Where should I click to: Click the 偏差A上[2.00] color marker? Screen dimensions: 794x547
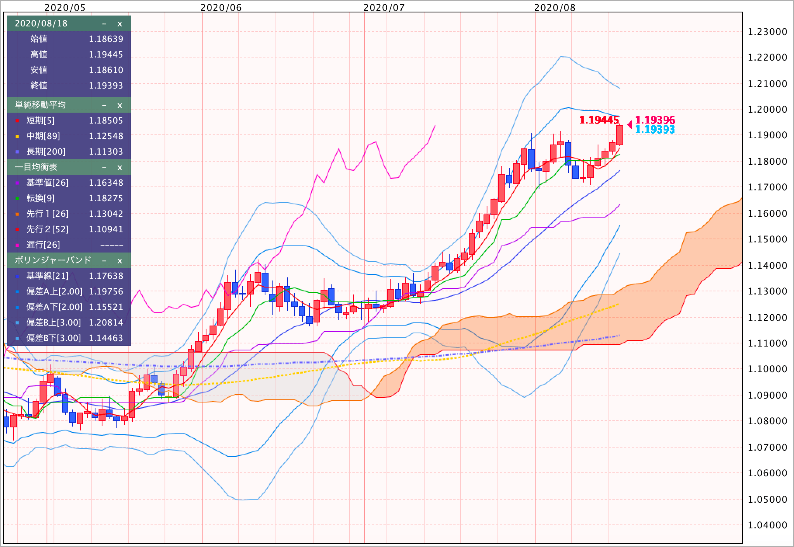[x=17, y=292]
